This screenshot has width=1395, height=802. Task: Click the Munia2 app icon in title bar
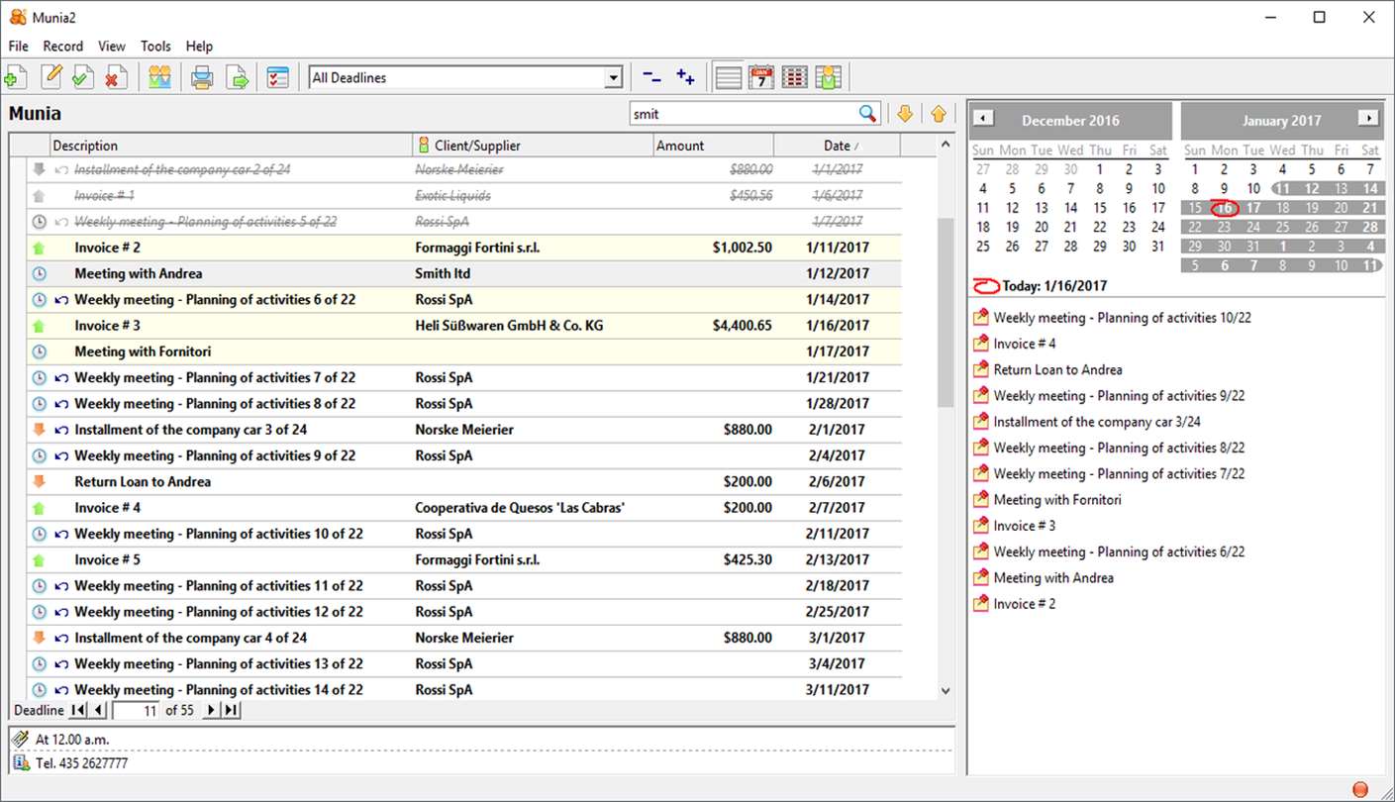pyautogui.click(x=18, y=17)
